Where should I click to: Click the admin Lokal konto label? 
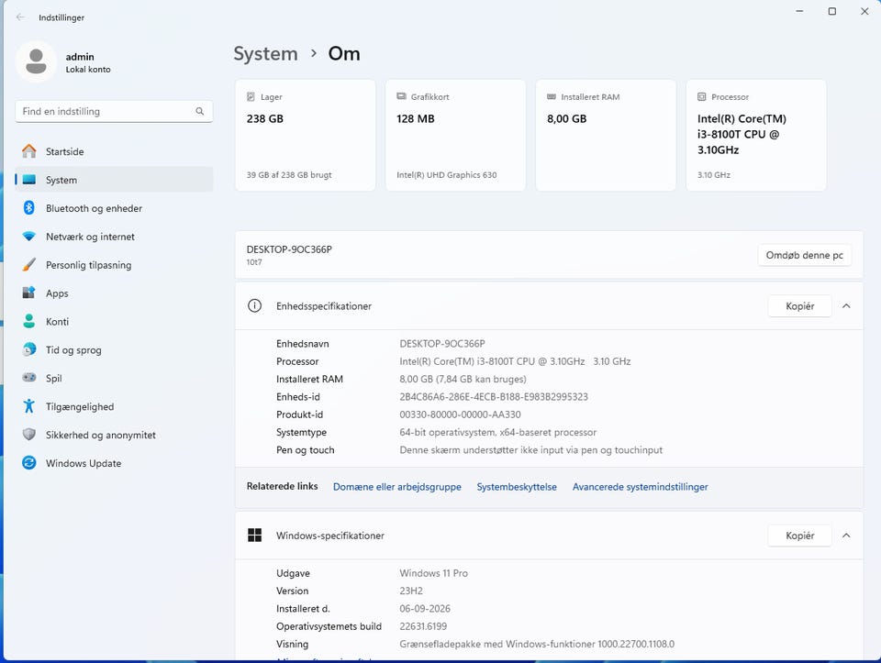click(88, 70)
